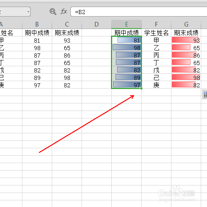Click the 己 cell in column F
Screen dimensions: 207x207
[156, 77]
